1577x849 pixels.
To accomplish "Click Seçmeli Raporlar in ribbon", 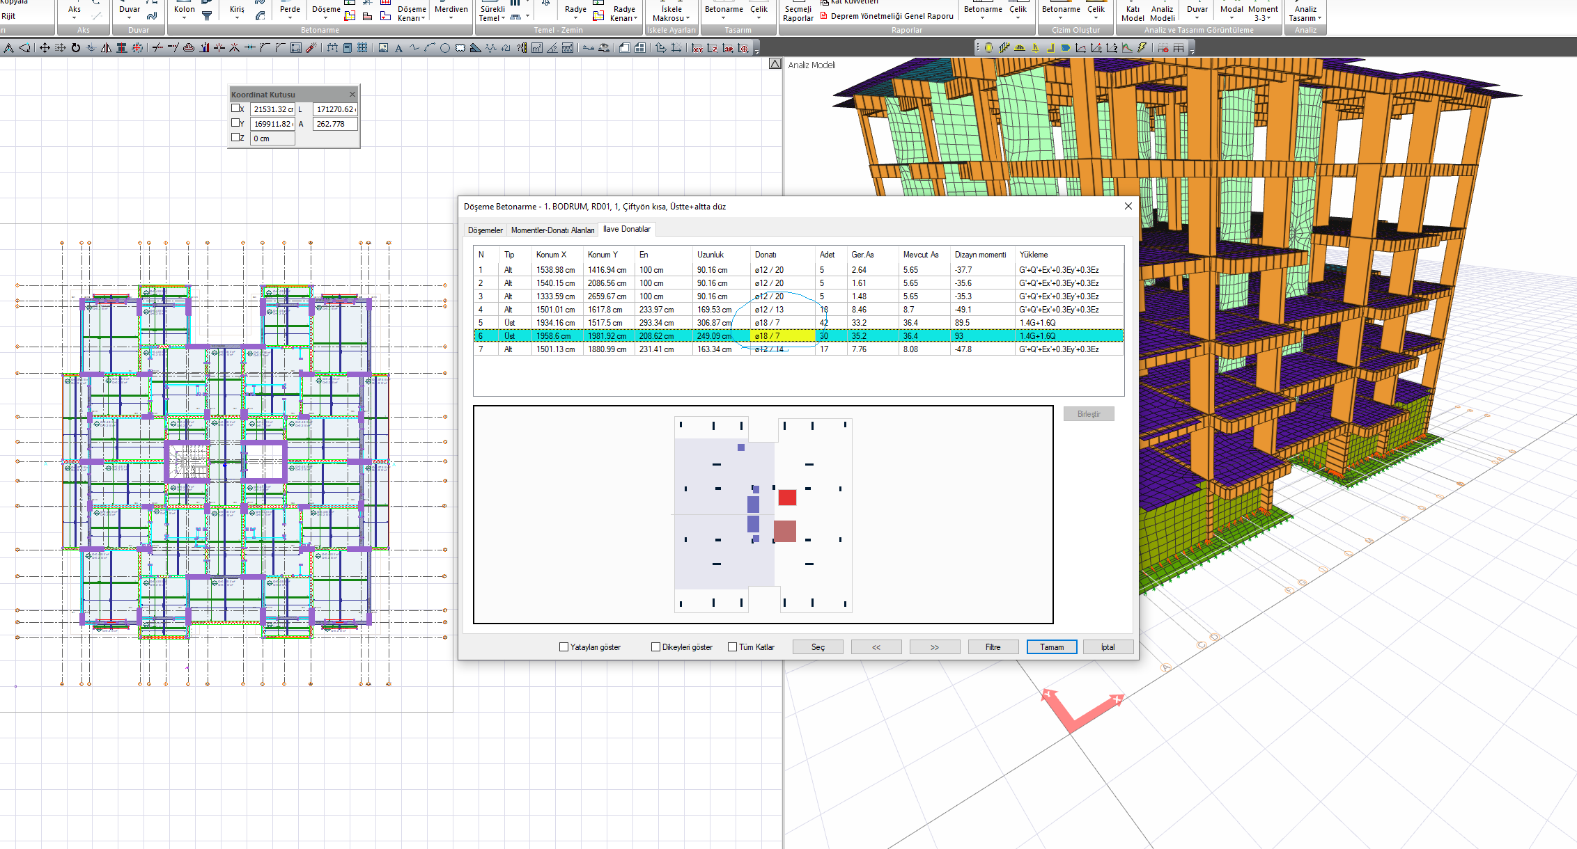I will pyautogui.click(x=798, y=14).
